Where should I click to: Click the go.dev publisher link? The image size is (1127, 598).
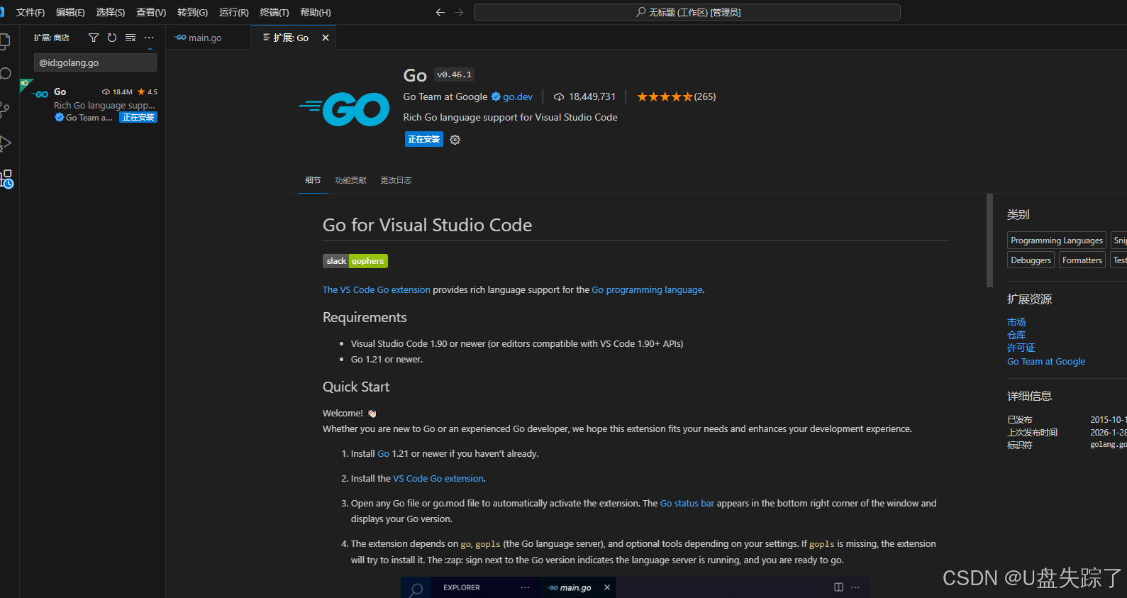(518, 96)
